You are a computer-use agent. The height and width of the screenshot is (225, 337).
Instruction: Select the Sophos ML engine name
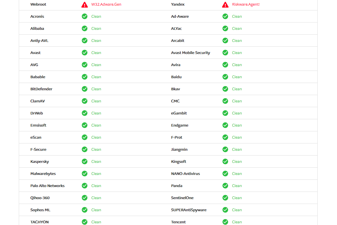point(40,210)
